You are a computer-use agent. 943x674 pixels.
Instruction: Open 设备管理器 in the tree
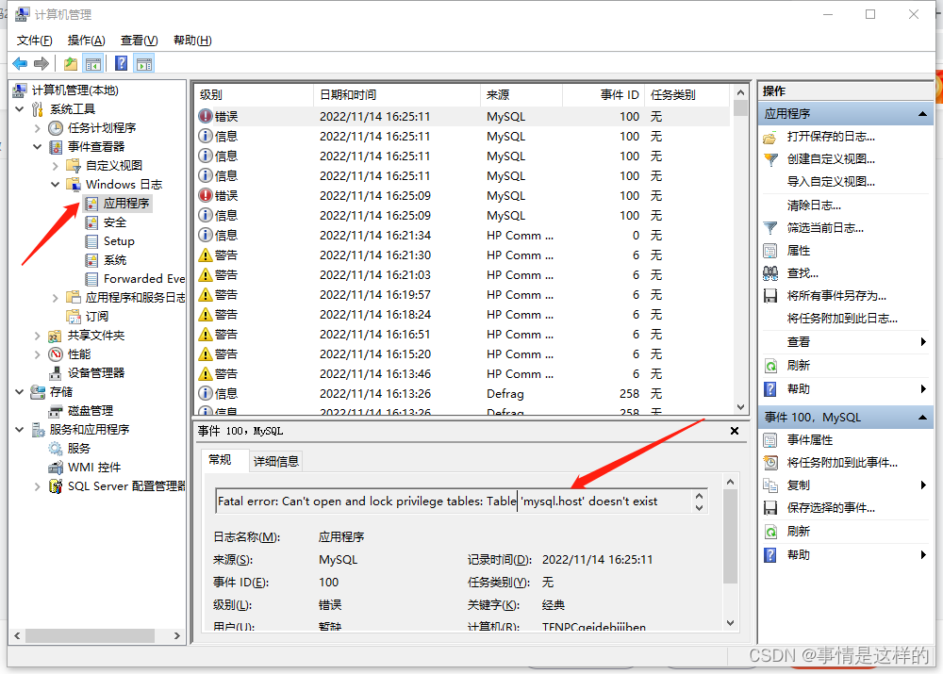click(x=96, y=372)
